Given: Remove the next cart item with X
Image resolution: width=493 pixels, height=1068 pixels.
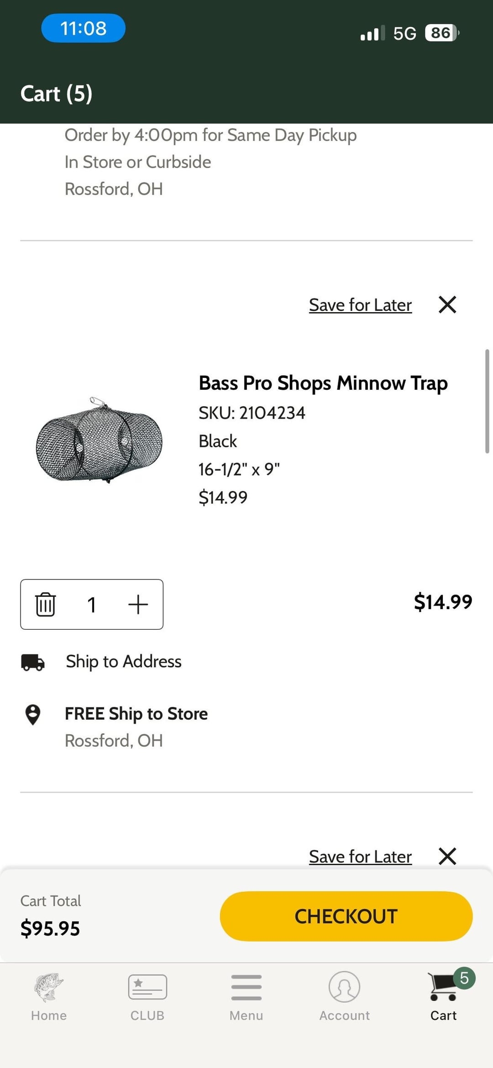Looking at the screenshot, I should click(447, 856).
